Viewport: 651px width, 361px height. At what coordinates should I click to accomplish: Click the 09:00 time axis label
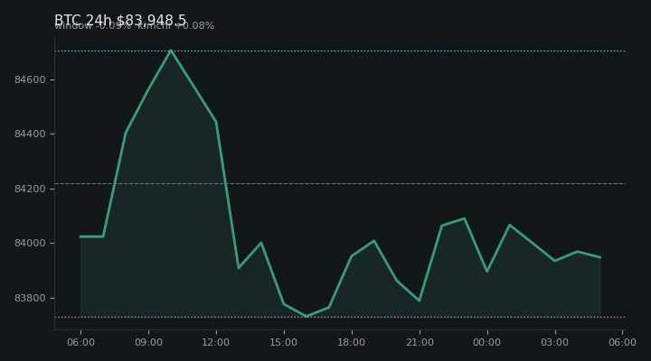click(x=148, y=342)
